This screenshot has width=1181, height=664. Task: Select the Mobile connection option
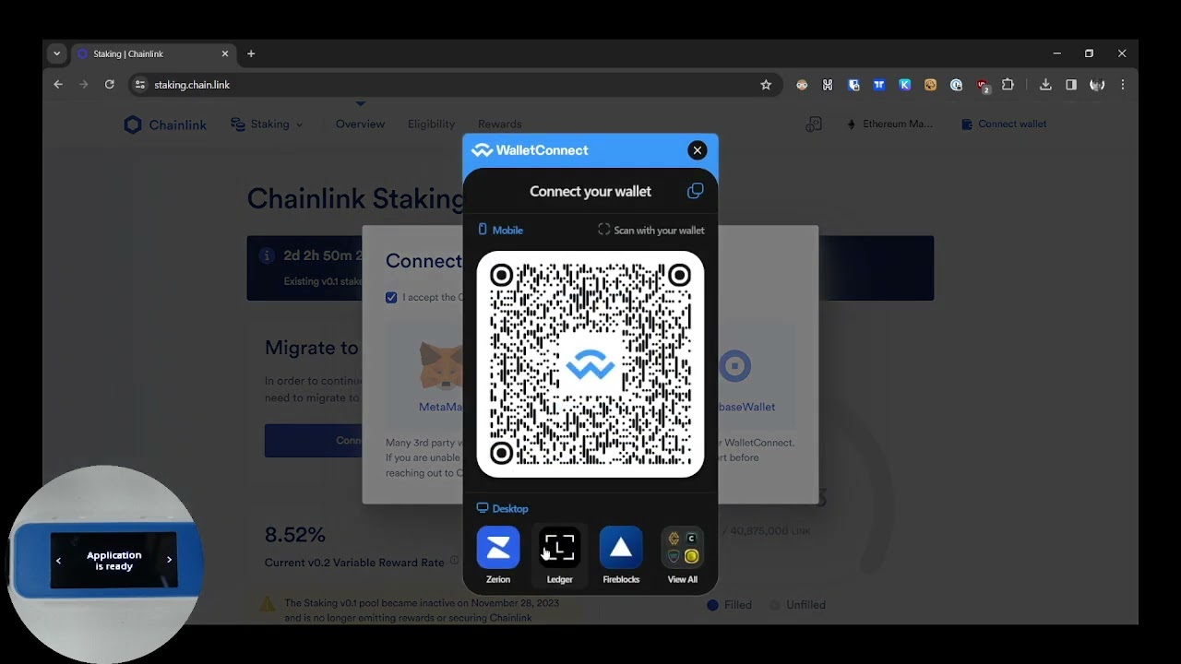click(499, 230)
